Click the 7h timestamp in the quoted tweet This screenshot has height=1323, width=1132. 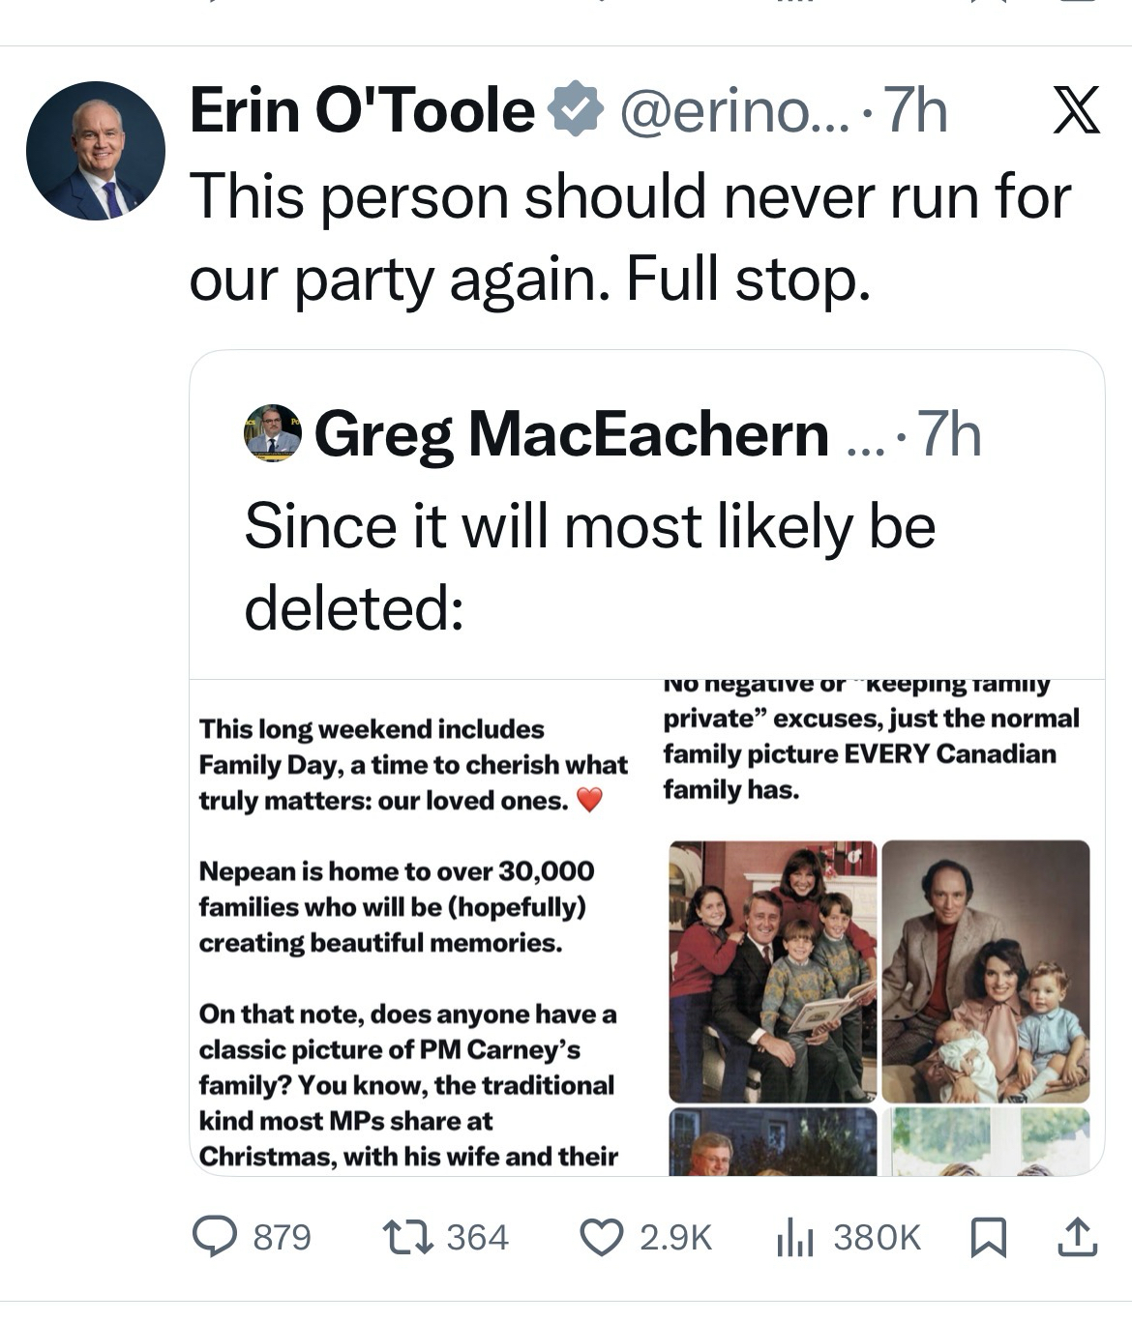(x=949, y=433)
